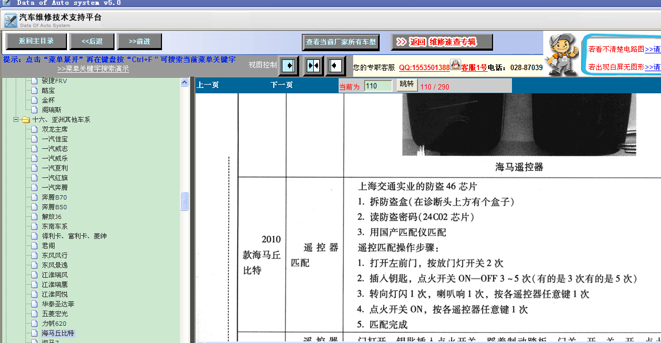Image resolution: width=661 pixels, height=343 pixels.
Task: Click the document icon beside 奔腾B70
Action: (35, 197)
